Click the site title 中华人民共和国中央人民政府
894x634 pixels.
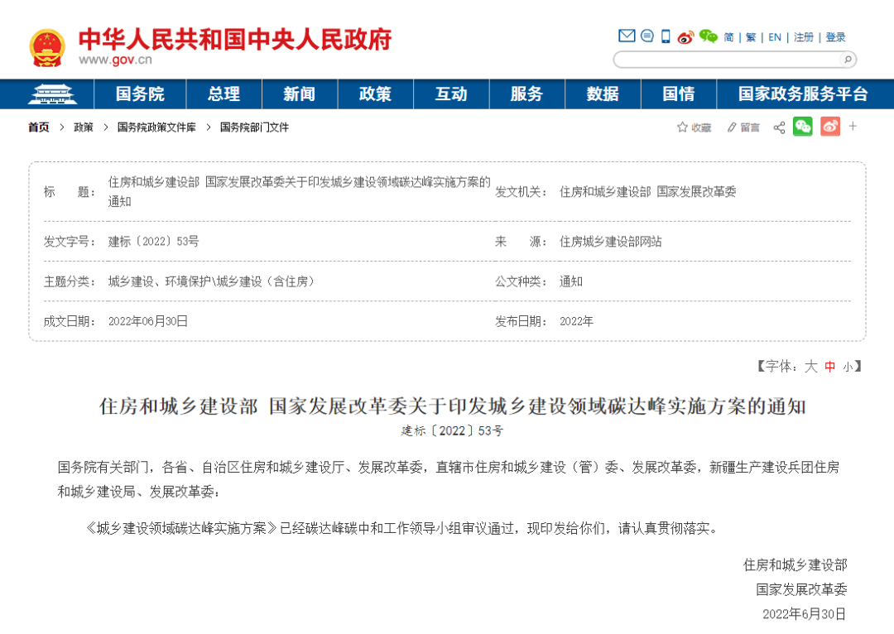[234, 39]
